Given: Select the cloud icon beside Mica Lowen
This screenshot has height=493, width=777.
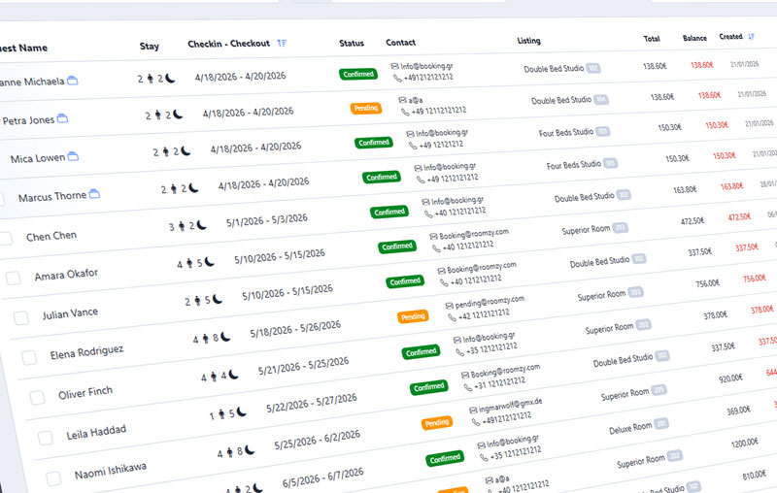Looking at the screenshot, I should click(73, 156).
